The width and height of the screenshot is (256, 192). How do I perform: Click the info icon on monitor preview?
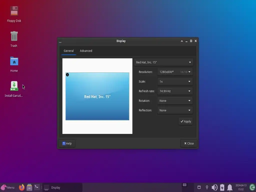[67, 74]
